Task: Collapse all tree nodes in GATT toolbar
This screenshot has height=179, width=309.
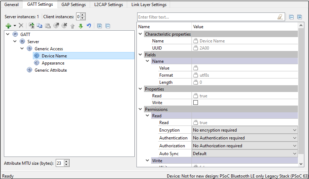Action: (108, 26)
